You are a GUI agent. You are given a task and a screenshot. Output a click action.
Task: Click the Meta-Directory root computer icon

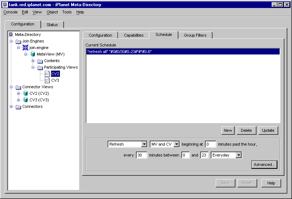coord(11,34)
